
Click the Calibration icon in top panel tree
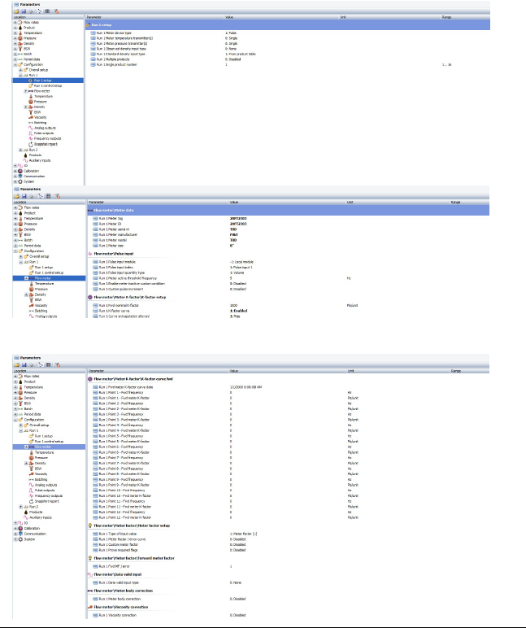pyautogui.click(x=20, y=171)
